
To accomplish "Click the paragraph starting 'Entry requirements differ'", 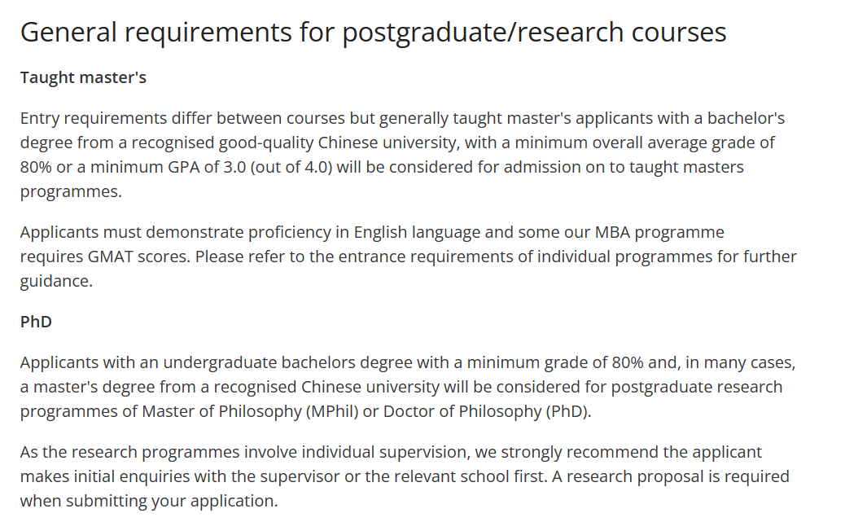I will (x=403, y=155).
